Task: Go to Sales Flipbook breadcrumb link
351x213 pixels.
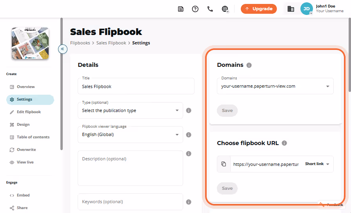Action: (x=111, y=43)
